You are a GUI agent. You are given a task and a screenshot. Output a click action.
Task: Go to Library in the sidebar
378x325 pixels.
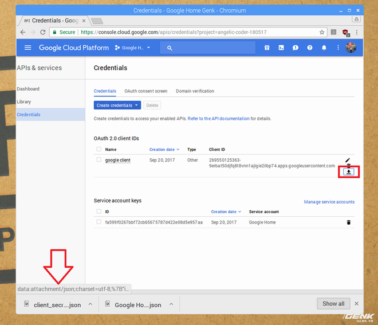point(24,101)
